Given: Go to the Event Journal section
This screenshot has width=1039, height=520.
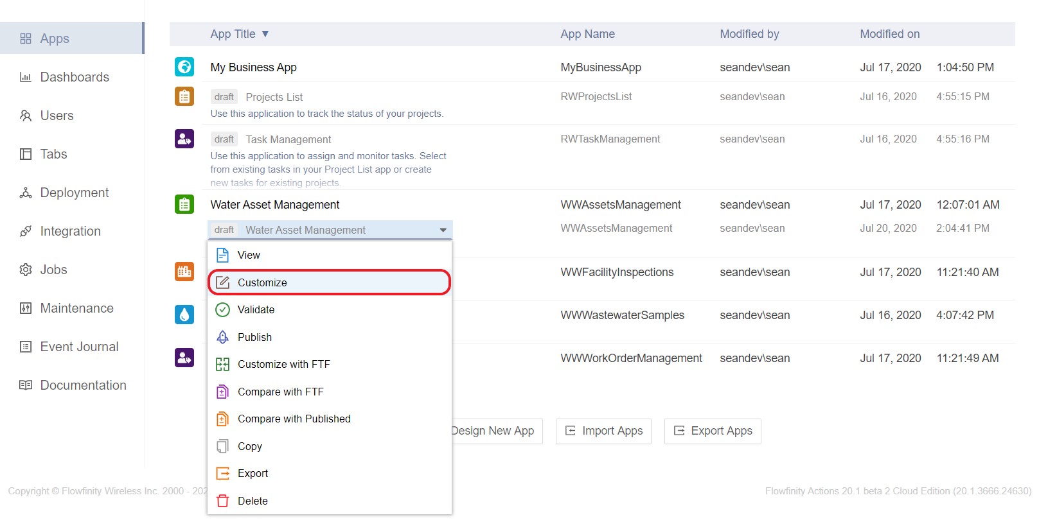Looking at the screenshot, I should tap(79, 347).
